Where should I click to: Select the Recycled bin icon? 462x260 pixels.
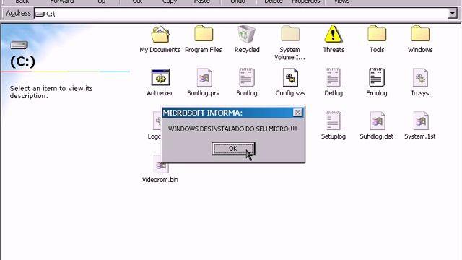[247, 34]
